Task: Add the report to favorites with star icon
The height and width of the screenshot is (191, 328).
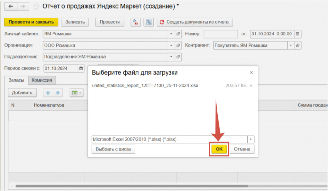Action: tap(37, 6)
